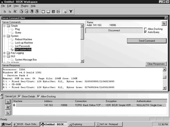Viewport: 170px width, 127px height.
Task: Click the crossed-out server icon in the top toolbar
Action: [15, 12]
